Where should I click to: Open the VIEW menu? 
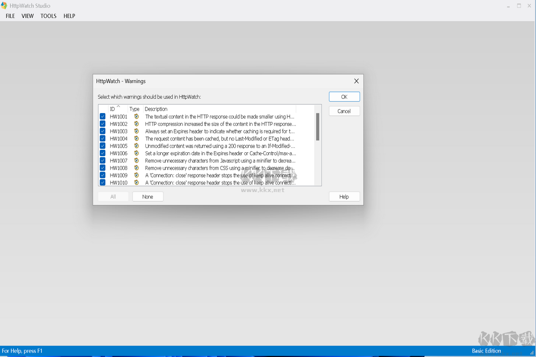[x=28, y=16]
